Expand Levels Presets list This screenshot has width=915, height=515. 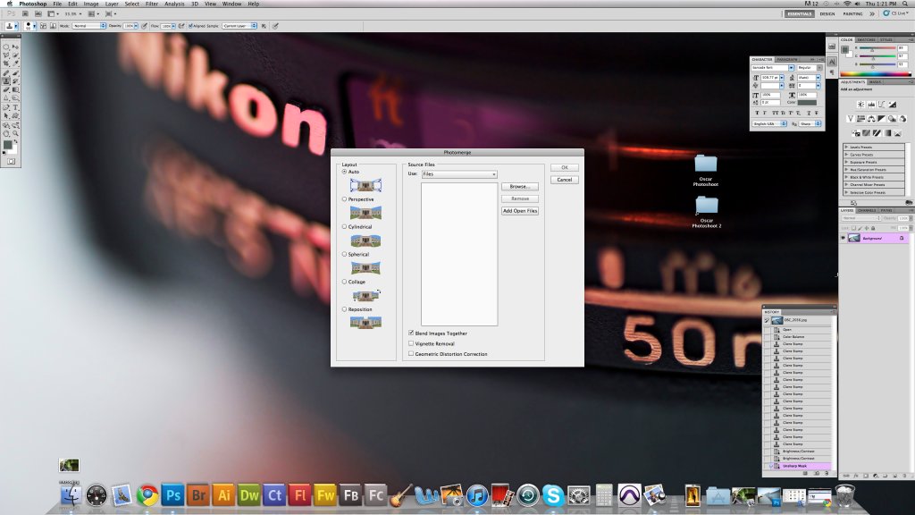point(846,148)
